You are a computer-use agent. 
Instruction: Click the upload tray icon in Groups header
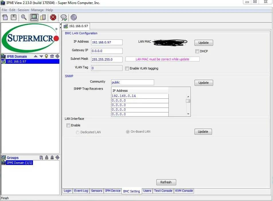(x=52, y=158)
